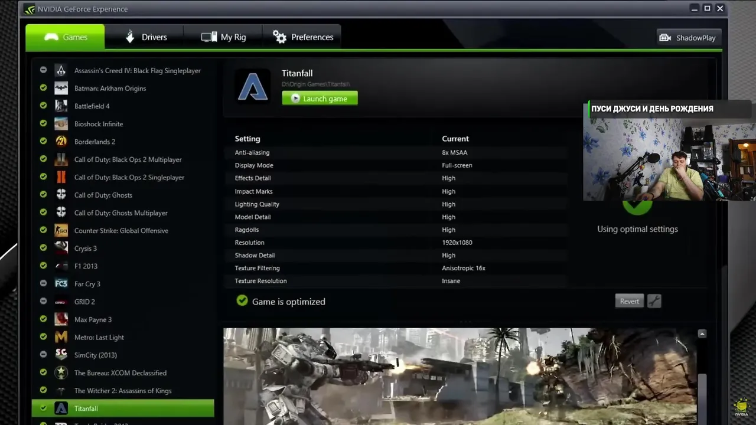This screenshot has width=756, height=425.
Task: Click the Black Ops 2 Multiplayer icon
Action: point(61,159)
